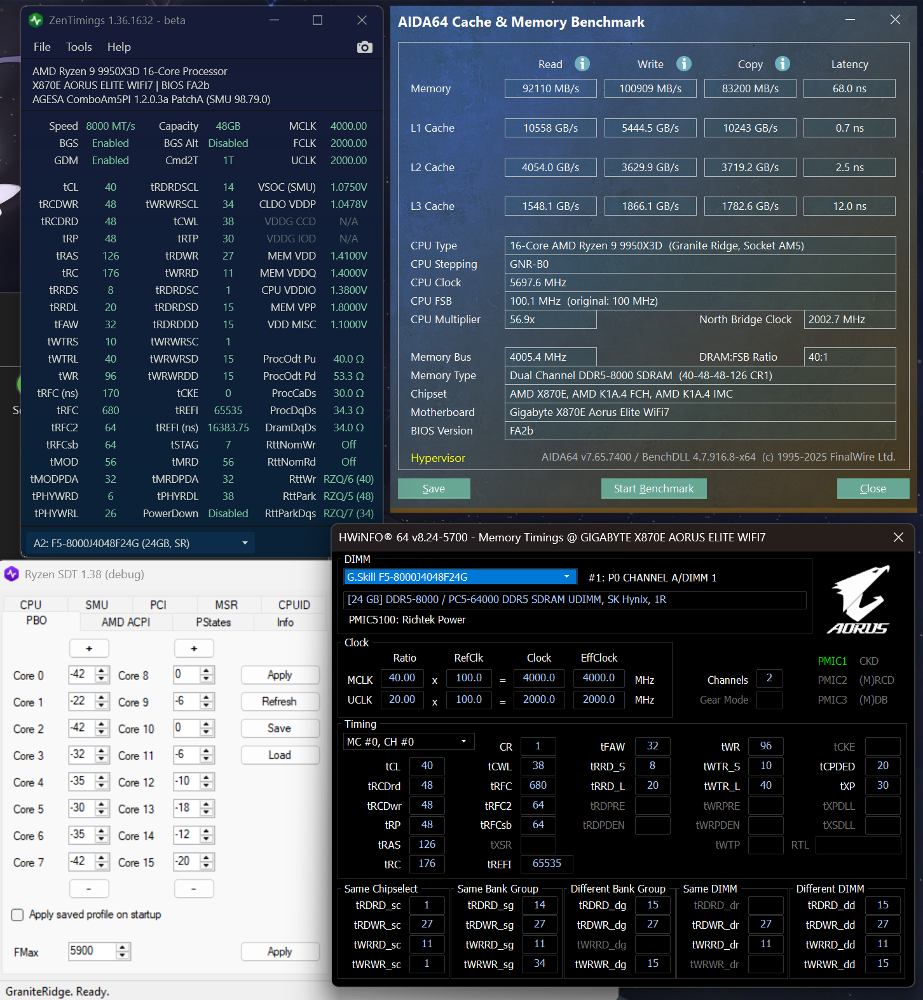Click Save in the Ryzen SDT window
The image size is (923, 1000).
tap(280, 728)
